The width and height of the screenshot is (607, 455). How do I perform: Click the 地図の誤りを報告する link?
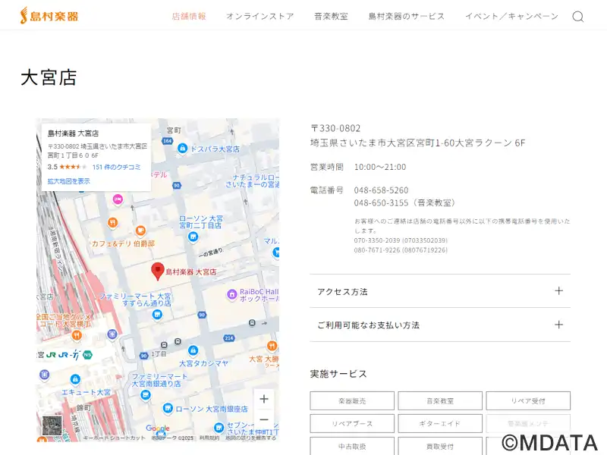tap(251, 438)
